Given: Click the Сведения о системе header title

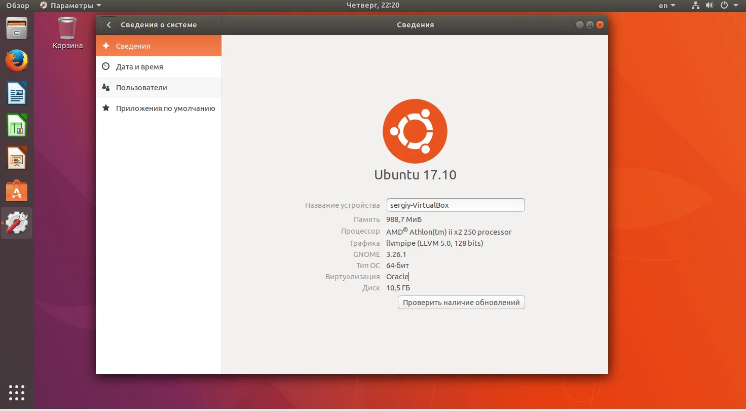Looking at the screenshot, I should 159,25.
